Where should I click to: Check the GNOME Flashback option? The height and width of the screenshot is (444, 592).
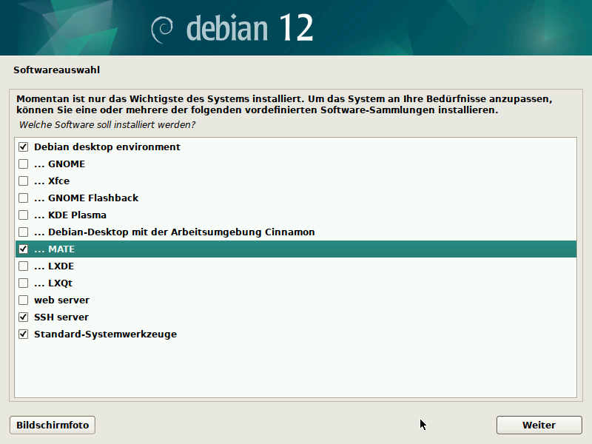tap(24, 198)
